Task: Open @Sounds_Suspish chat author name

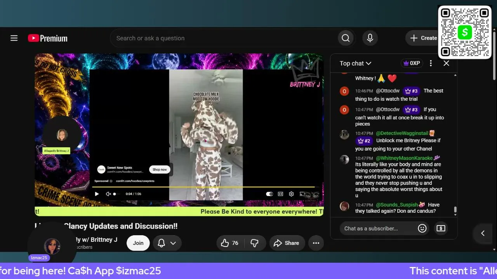Action: point(397,205)
